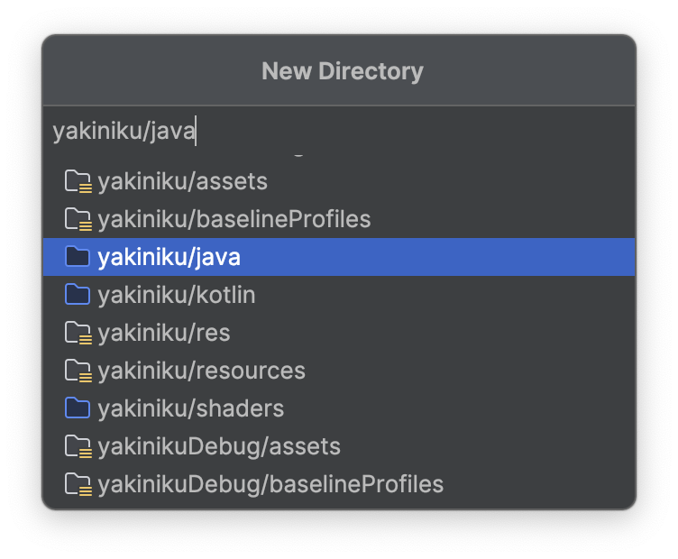The width and height of the screenshot is (678, 559).
Task: Pick the yakiniku/kotlin directory suggestion
Action: pyautogui.click(x=177, y=295)
